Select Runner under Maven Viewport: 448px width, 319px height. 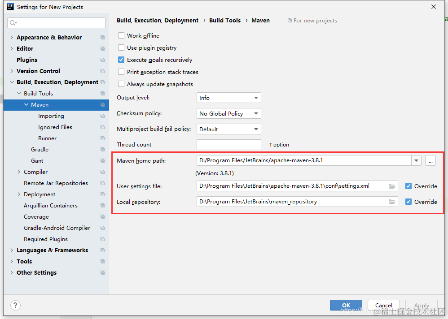click(x=48, y=138)
